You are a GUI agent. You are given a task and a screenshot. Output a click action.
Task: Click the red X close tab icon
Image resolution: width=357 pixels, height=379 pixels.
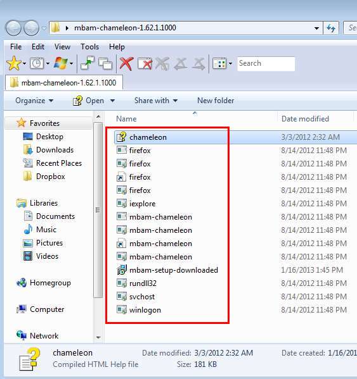click(126, 63)
